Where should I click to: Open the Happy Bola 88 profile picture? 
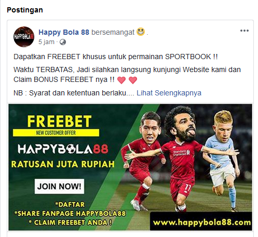[x=24, y=37]
